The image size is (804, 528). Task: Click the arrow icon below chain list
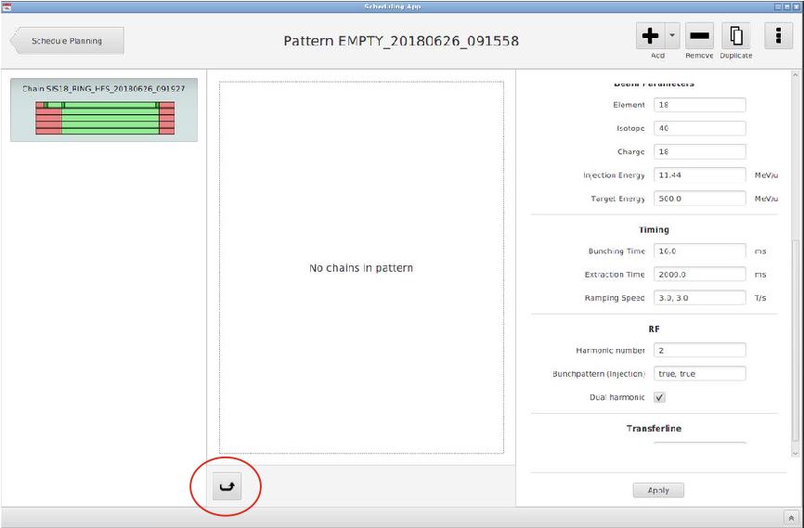pos(226,486)
